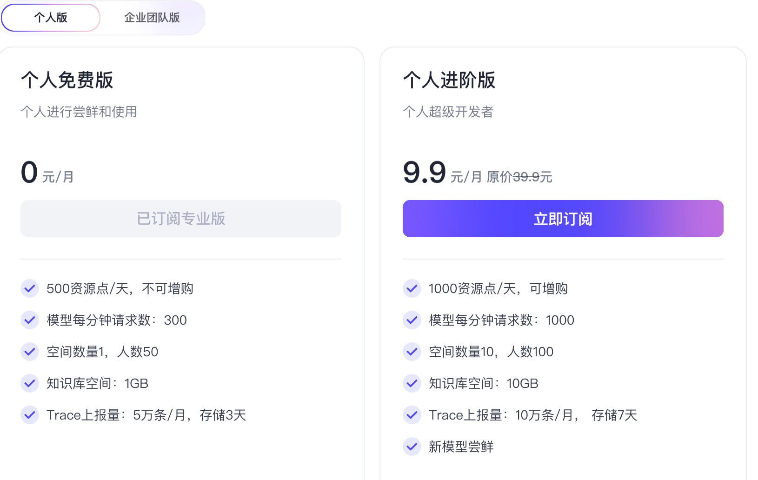Click checkmark icon beside Trace上报量：5万条/月

pos(30,415)
